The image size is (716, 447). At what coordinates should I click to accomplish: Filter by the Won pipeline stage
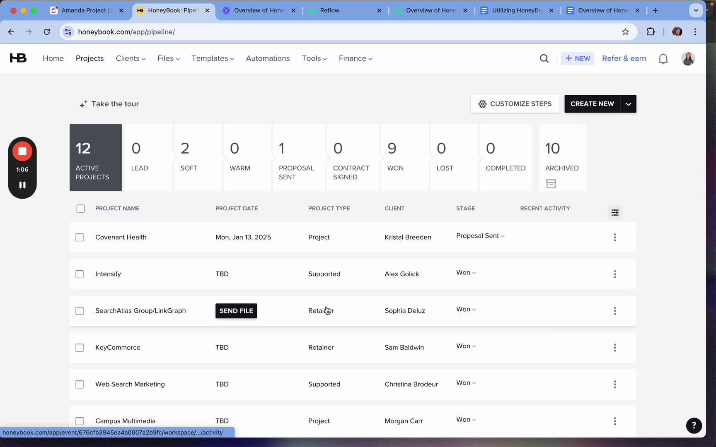pyautogui.click(x=404, y=158)
